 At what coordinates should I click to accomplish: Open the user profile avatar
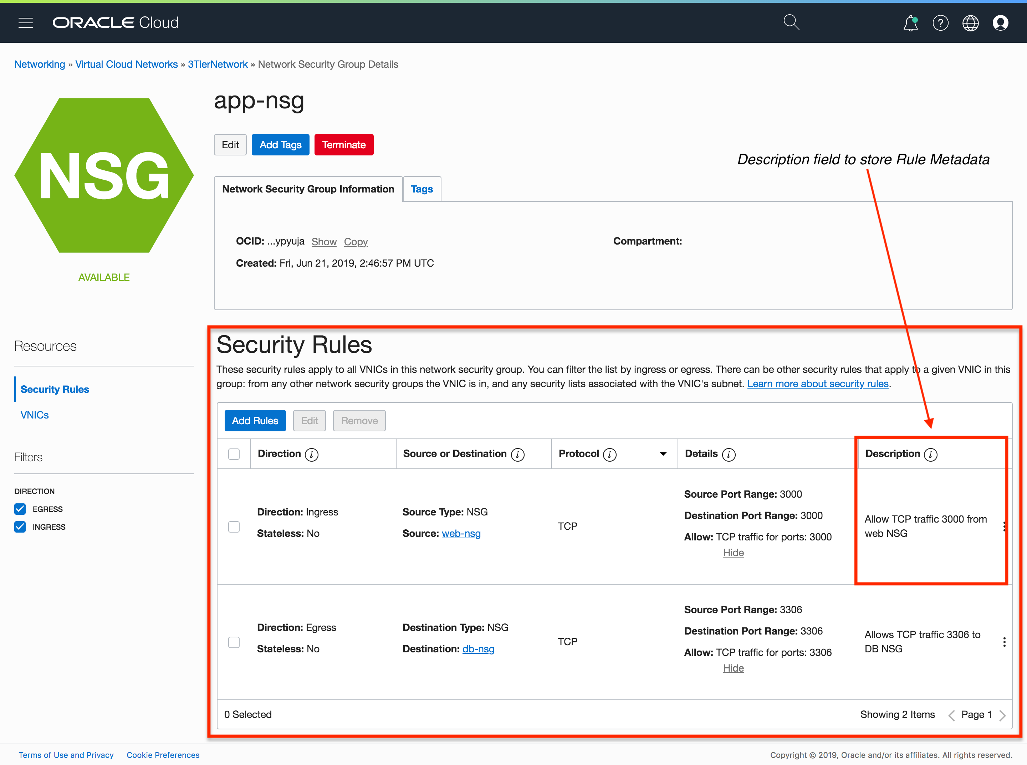(1000, 23)
